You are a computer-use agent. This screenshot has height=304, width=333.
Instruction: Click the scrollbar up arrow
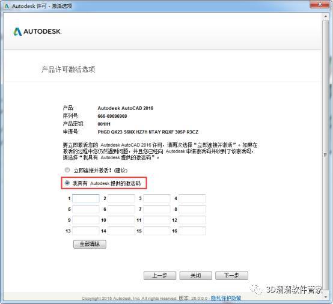coord(325,16)
